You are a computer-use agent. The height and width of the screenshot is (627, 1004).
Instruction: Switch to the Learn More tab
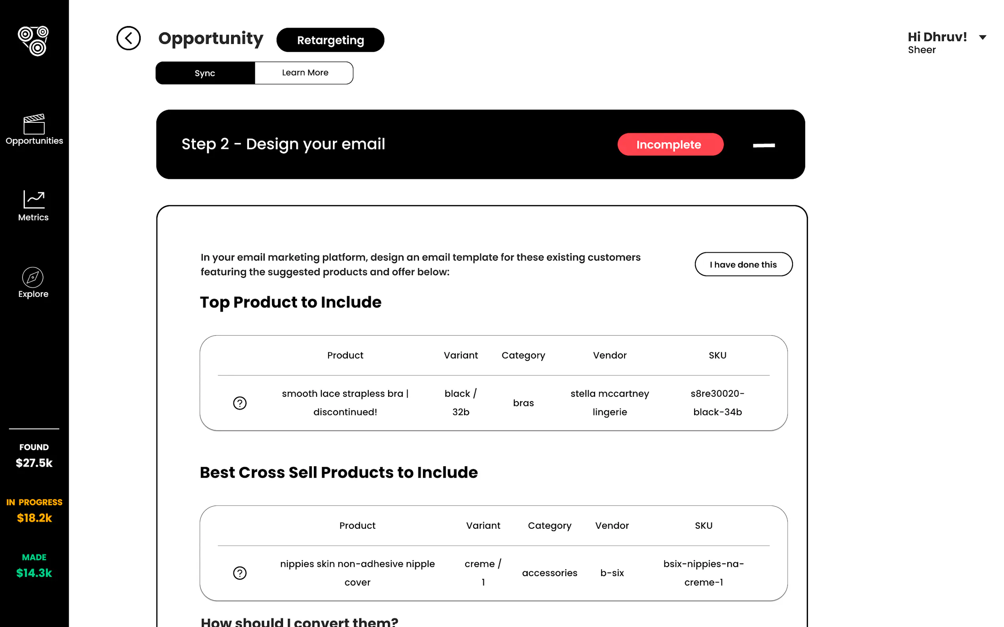pyautogui.click(x=305, y=73)
